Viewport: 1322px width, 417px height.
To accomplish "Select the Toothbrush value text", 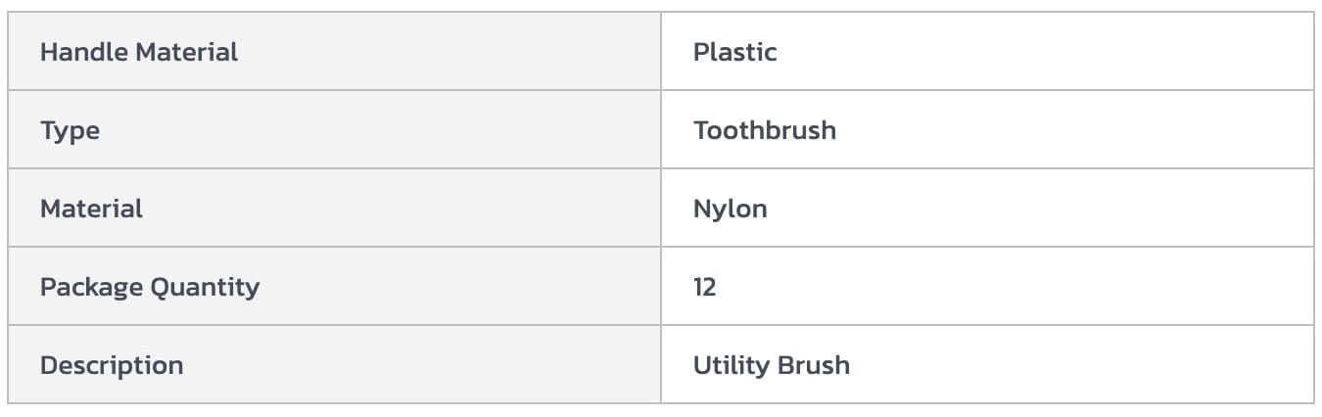I will coord(764,130).
